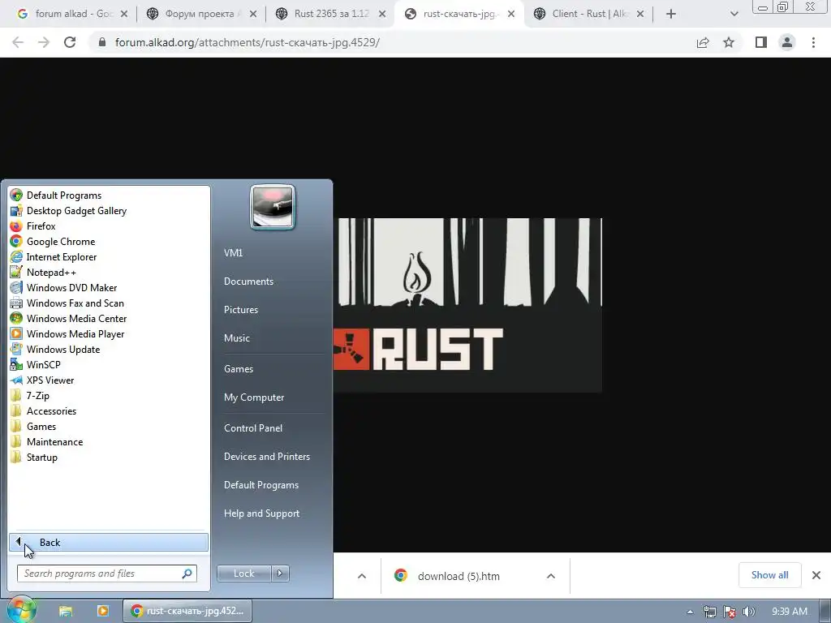Open My Computer

point(254,397)
